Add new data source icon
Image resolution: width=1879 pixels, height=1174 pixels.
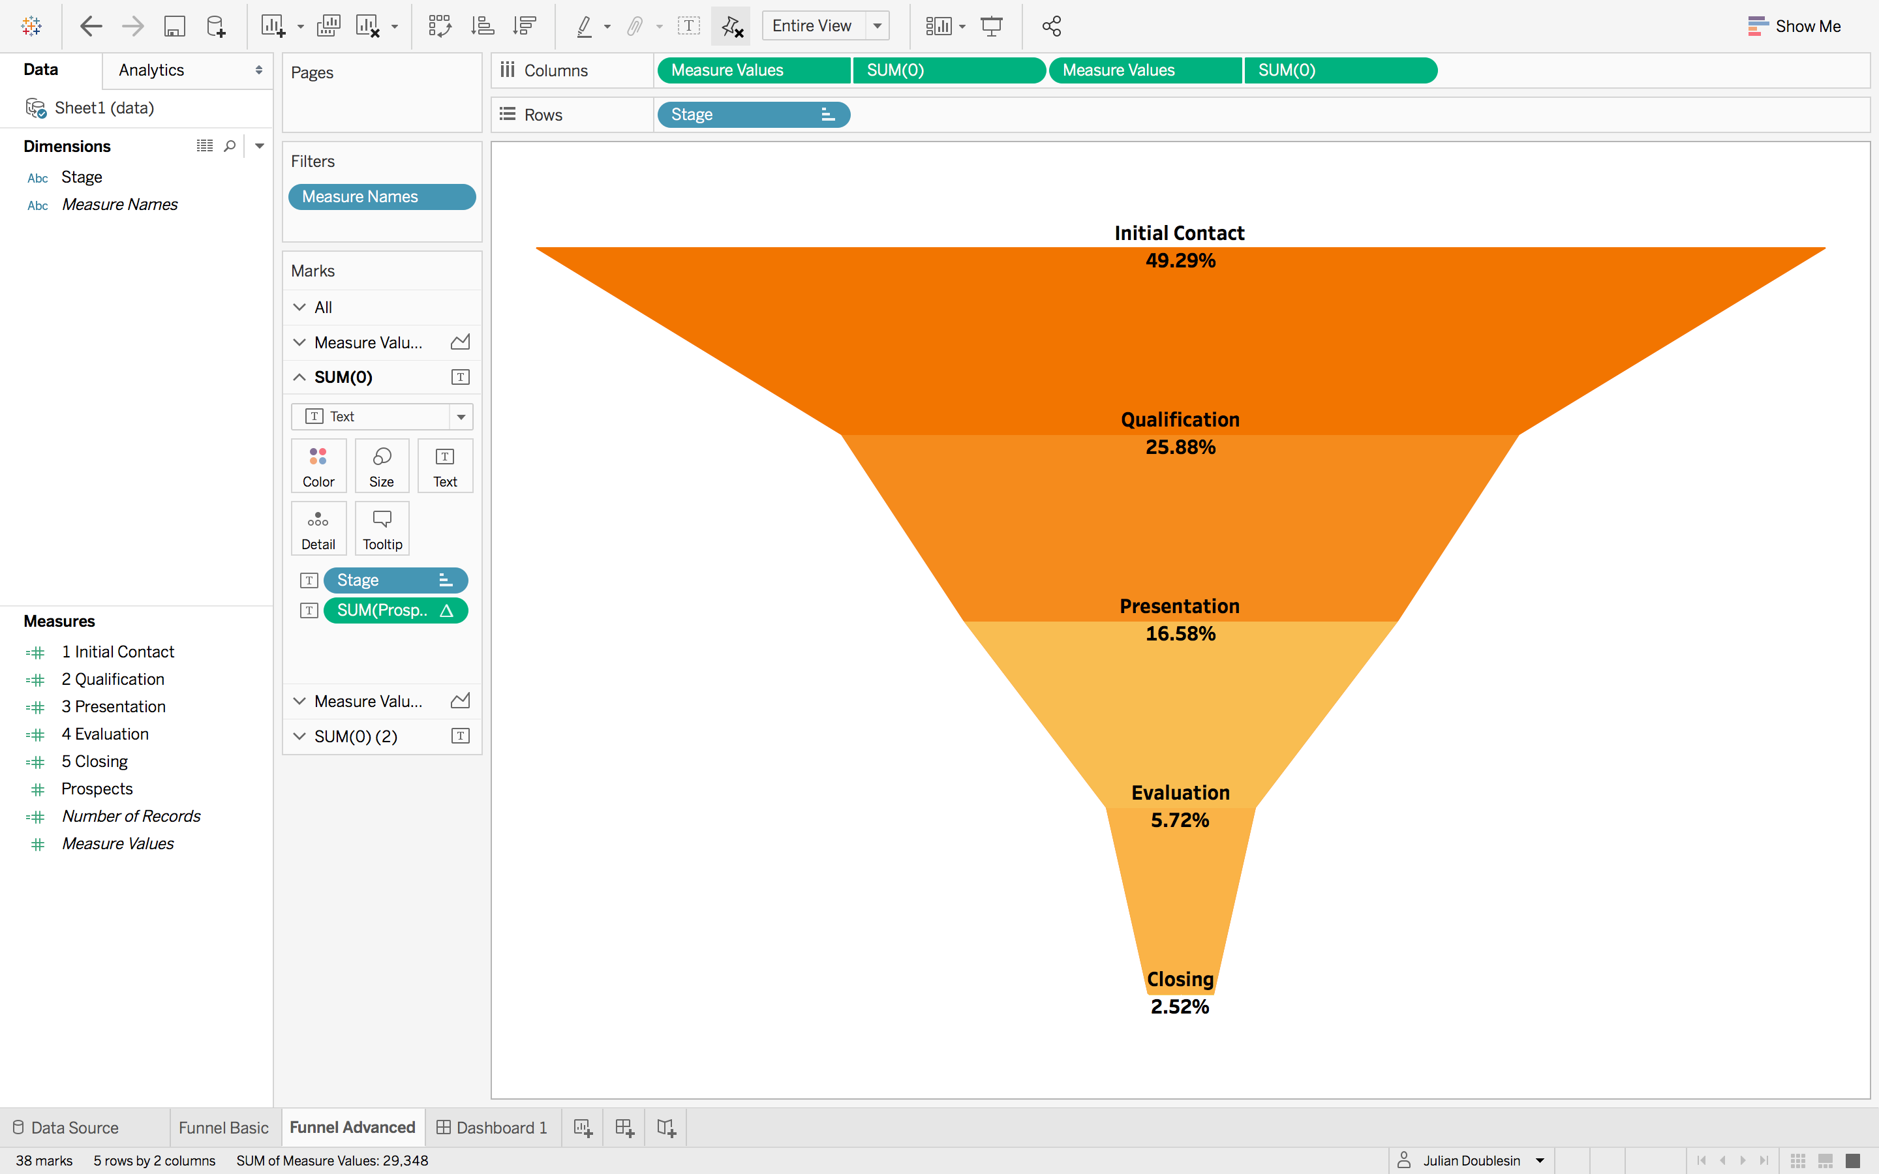tap(216, 26)
